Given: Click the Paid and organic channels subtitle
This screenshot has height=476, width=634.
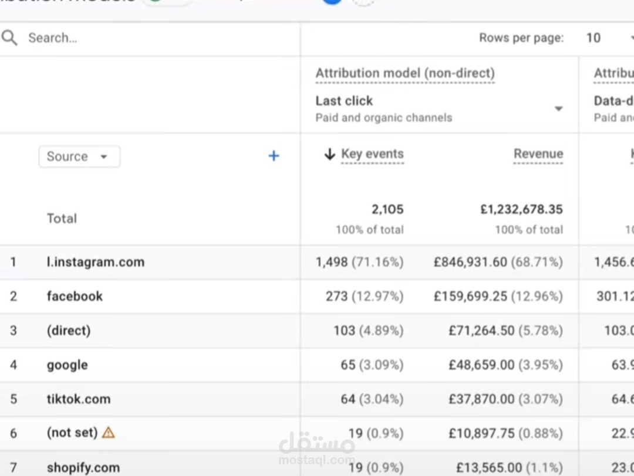Looking at the screenshot, I should [x=384, y=117].
